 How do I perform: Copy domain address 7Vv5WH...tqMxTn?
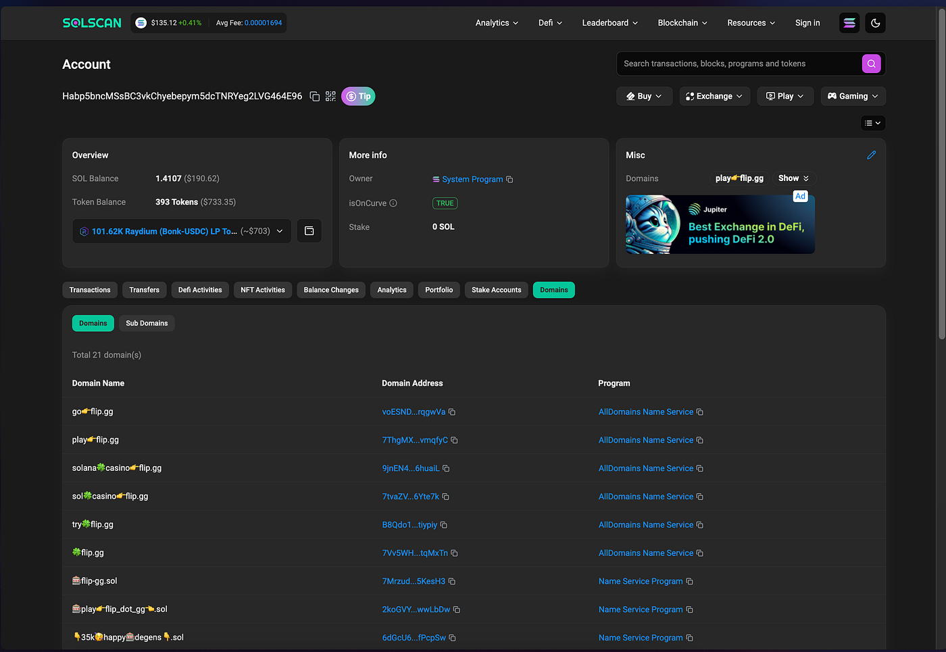[454, 553]
